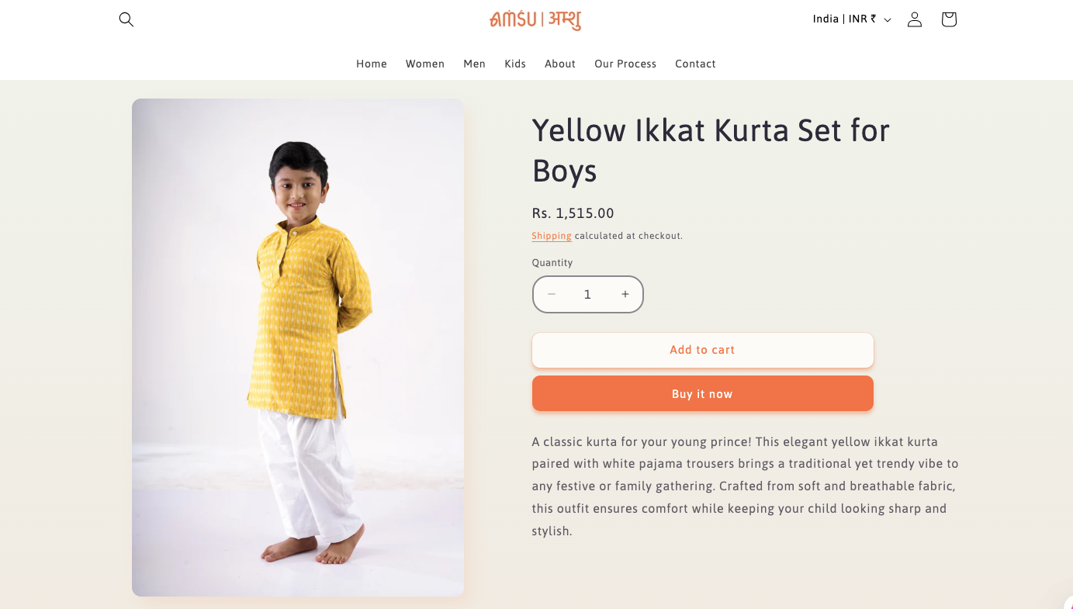Focus the quantity number field

[x=588, y=295]
